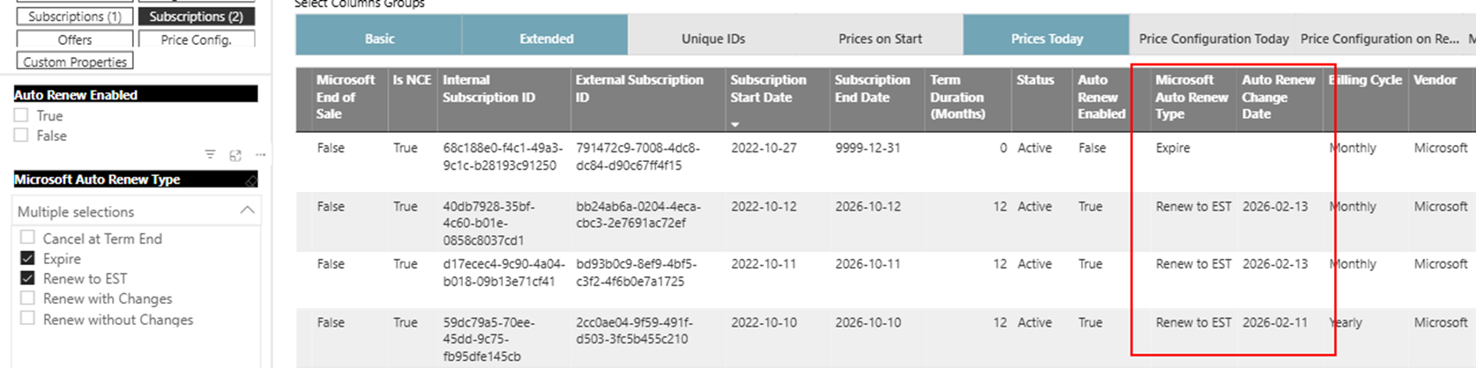Click the Price Config. navigation button
The width and height of the screenshot is (1476, 368).
pyautogui.click(x=196, y=39)
